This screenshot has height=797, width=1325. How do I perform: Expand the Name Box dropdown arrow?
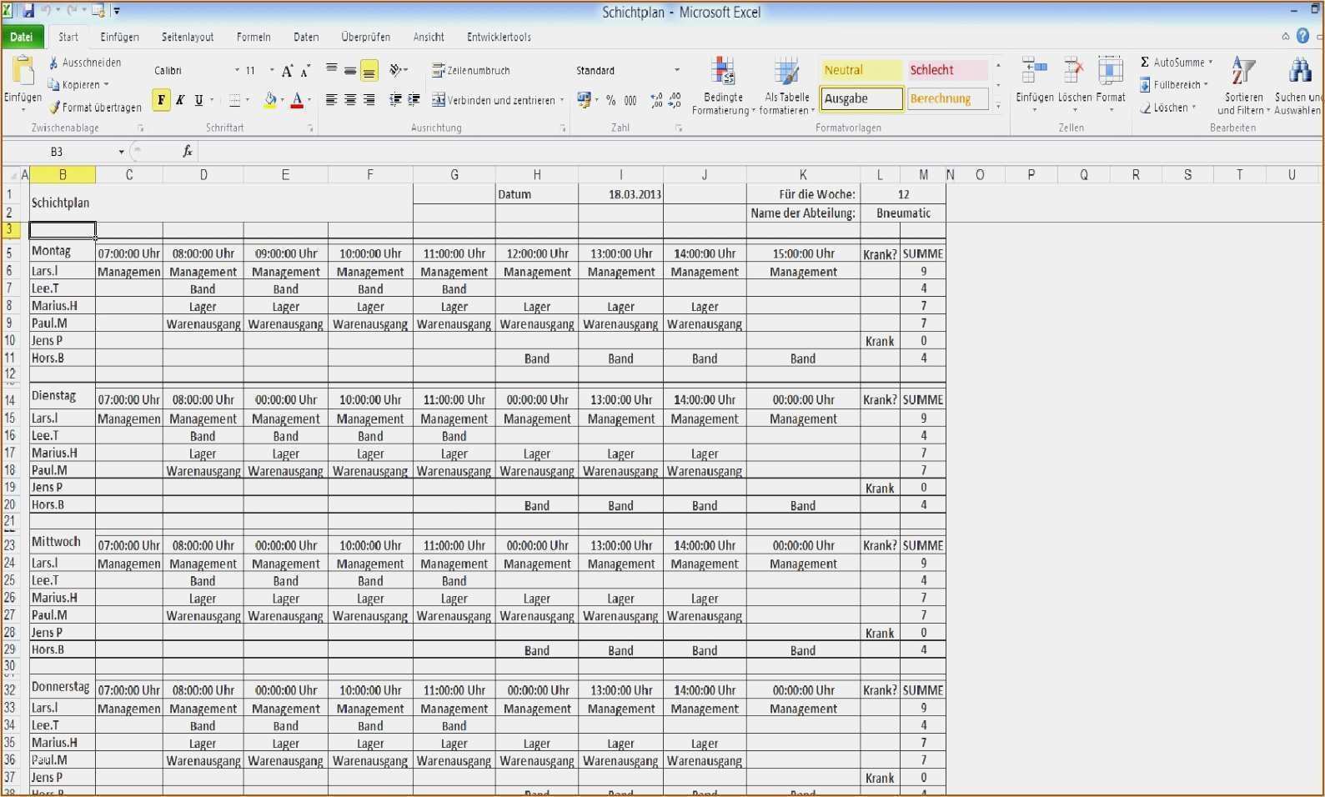point(122,152)
